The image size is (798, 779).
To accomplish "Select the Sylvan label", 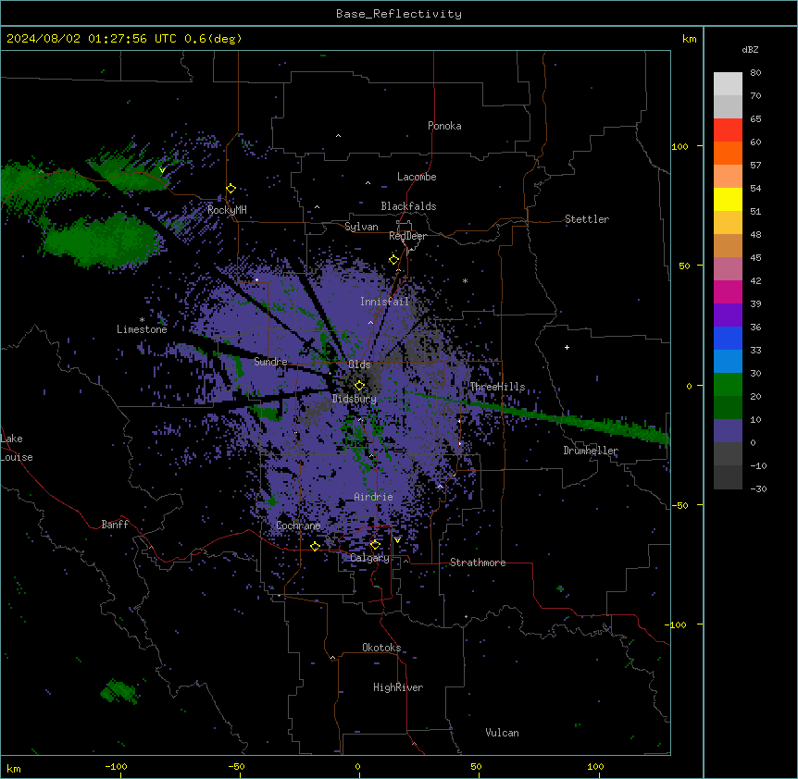I will pyautogui.click(x=361, y=227).
